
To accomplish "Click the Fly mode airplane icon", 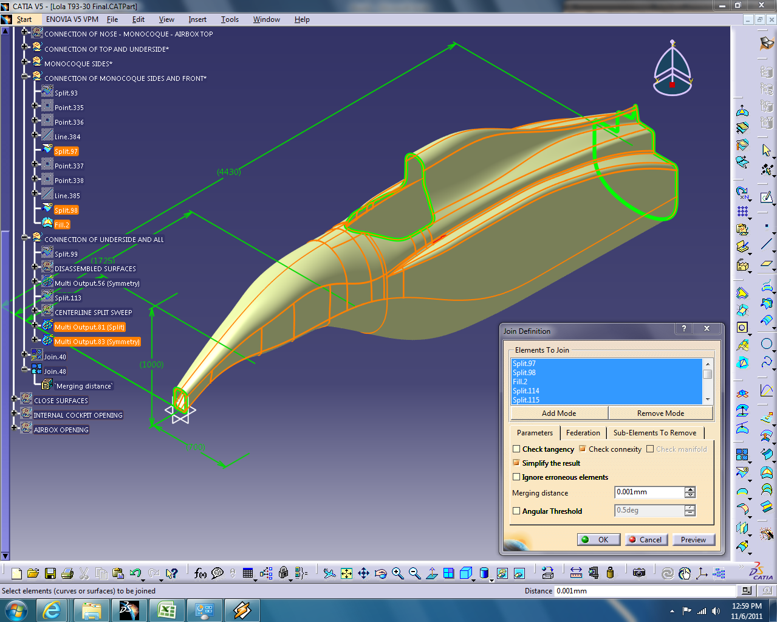I will [329, 573].
